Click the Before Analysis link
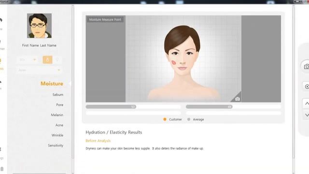The height and width of the screenshot is (174, 309). coord(98,141)
